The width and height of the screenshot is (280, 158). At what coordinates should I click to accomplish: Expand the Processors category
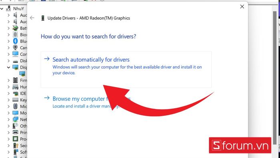click(8, 139)
